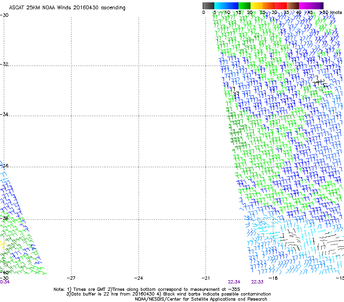
Task: Click the '-34' latitude axis label
Action: click(4, 114)
